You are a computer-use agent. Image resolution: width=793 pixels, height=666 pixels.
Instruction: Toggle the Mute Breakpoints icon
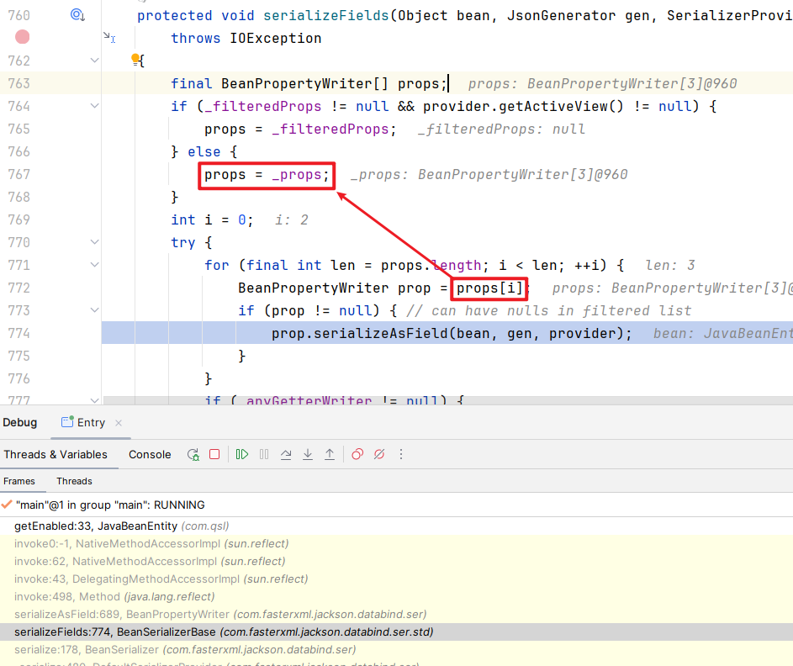(x=379, y=454)
